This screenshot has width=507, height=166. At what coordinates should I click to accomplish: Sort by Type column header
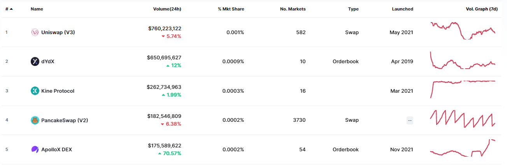(353, 9)
